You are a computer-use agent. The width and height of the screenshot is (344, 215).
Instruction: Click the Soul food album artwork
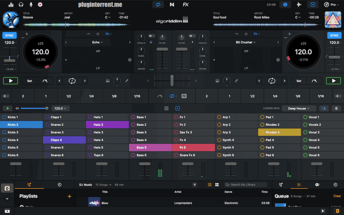333,19
